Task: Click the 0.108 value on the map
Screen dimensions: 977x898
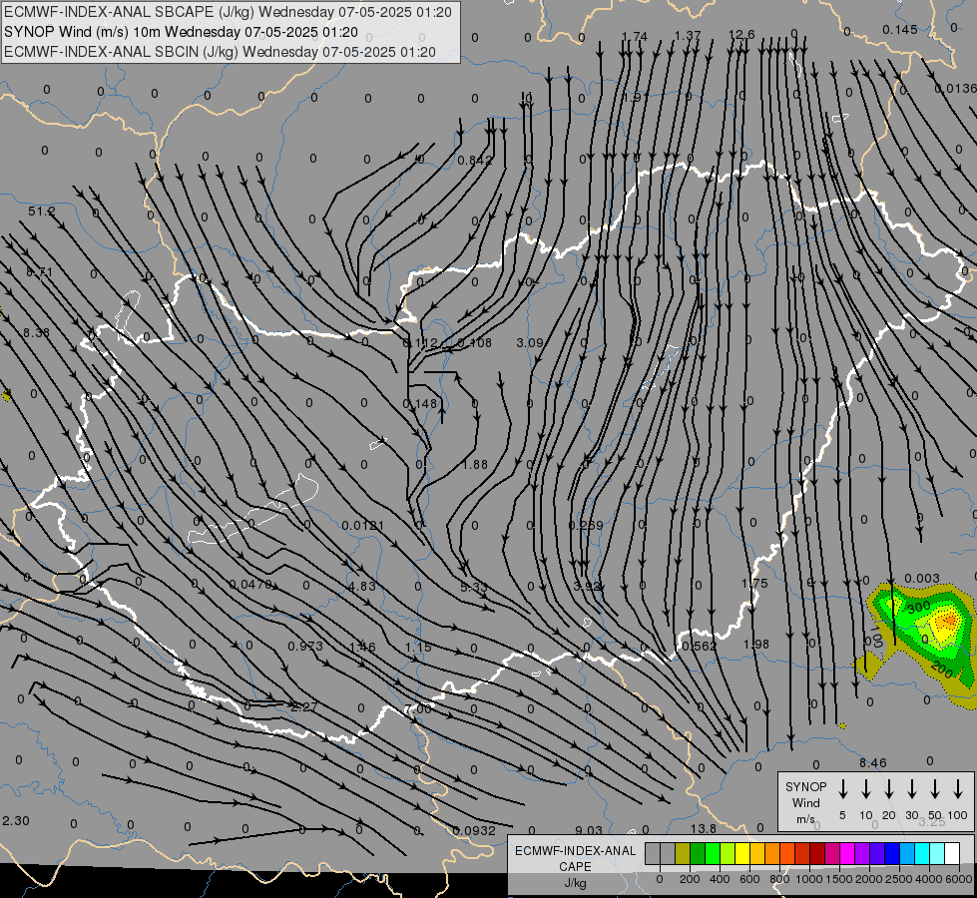Action: [475, 343]
